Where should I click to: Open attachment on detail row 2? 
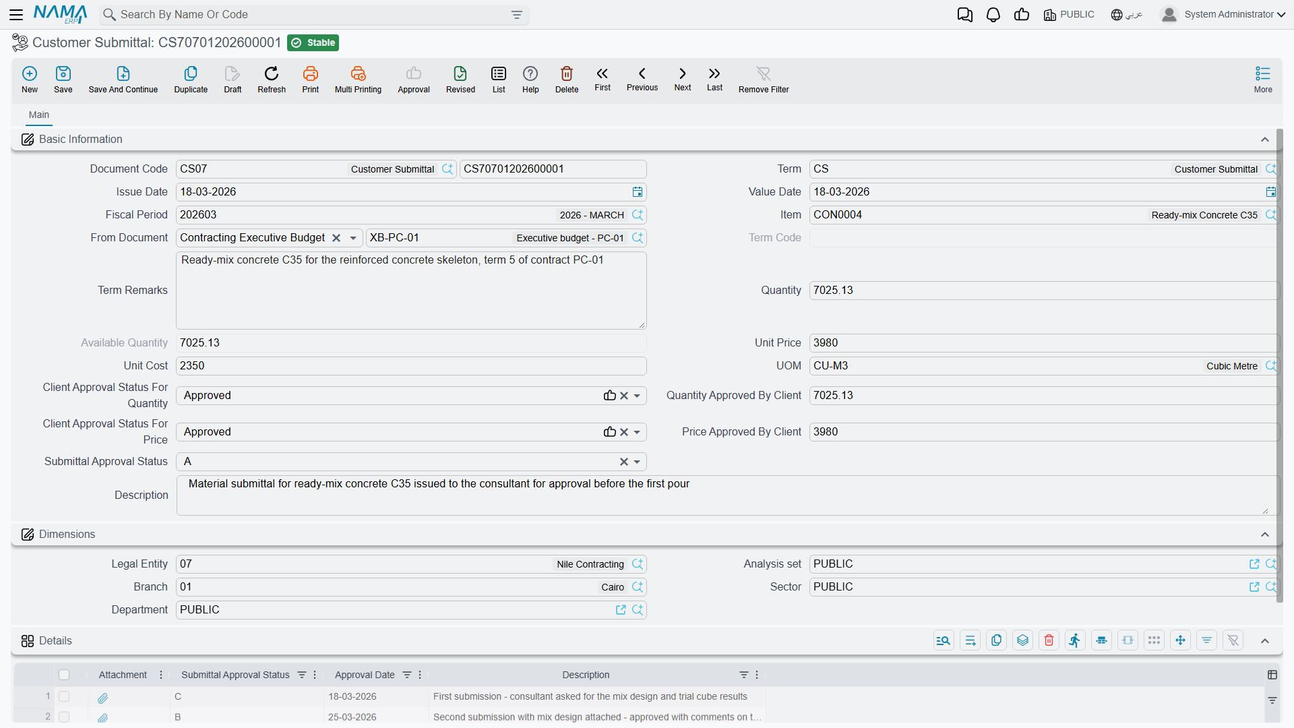[103, 718]
